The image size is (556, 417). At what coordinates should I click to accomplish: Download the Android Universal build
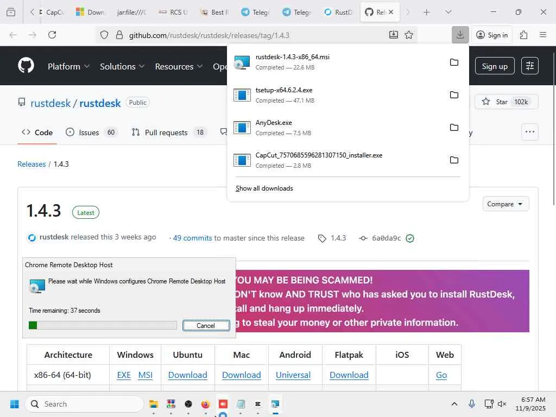(x=293, y=375)
